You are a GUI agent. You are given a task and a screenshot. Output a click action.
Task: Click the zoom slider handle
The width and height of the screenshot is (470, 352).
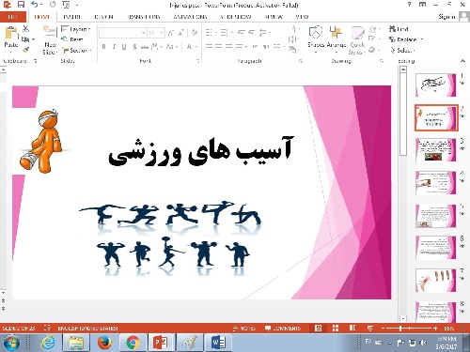(x=400, y=328)
